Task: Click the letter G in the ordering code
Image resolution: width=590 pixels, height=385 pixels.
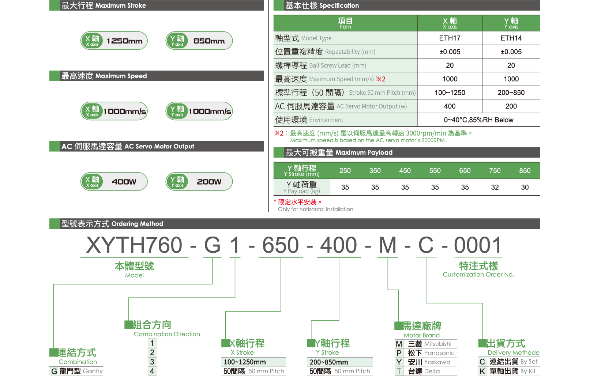Action: click(x=213, y=245)
